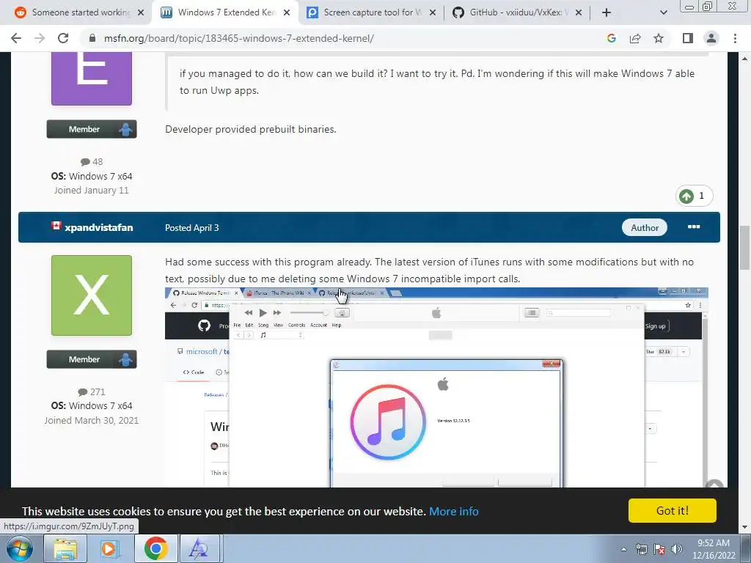Viewport: 751px width, 563px height.
Task: Go back using the browser back arrow
Action: [16, 38]
